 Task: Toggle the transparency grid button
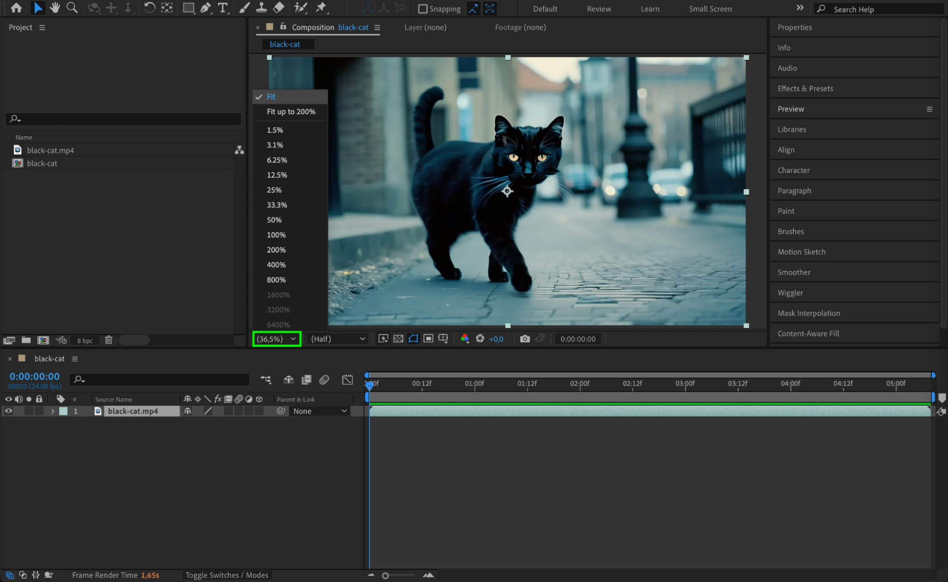[x=398, y=338]
